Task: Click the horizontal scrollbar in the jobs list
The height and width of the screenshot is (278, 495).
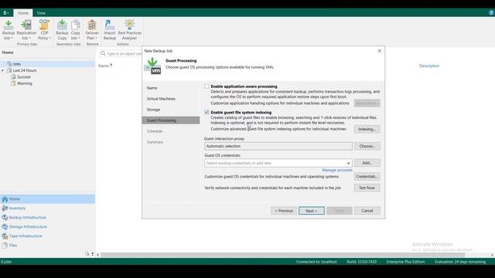Action: click(x=282, y=255)
